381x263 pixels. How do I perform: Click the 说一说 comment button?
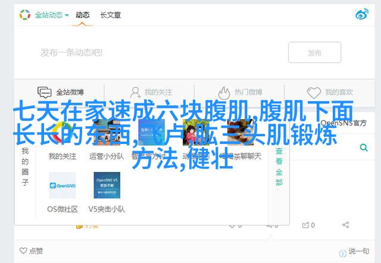point(357,251)
